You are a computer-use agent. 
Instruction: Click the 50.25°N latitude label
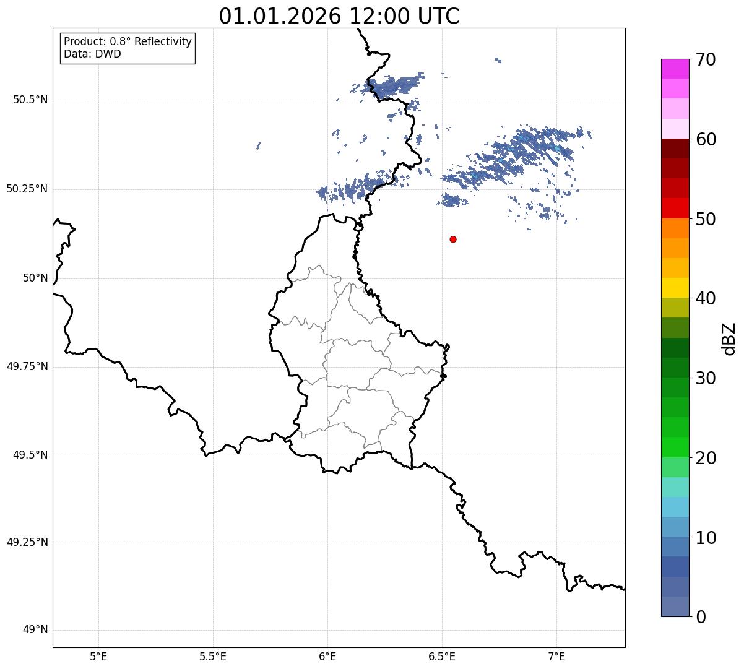tap(27, 189)
